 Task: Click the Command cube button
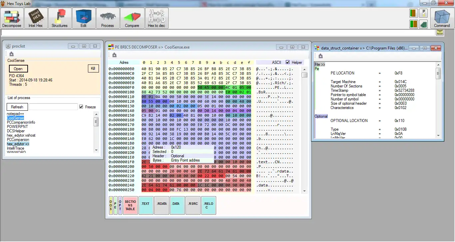click(x=442, y=18)
